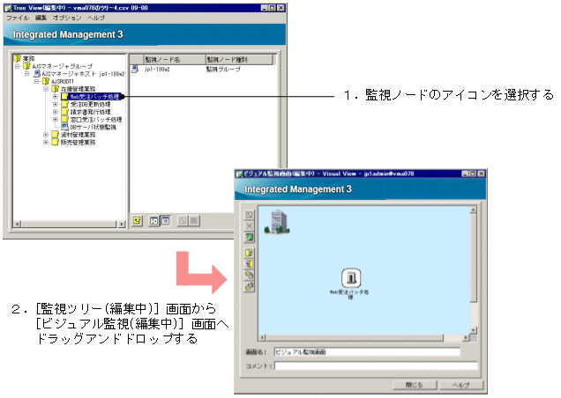Screen dimensions: 561x398
Task: Click the bottom icon in Visual View toolbar
Action: coord(249,286)
